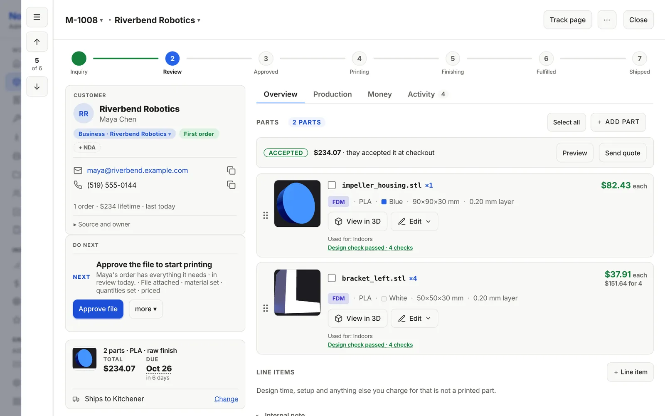Image resolution: width=665 pixels, height=416 pixels.
Task: Click the Approved step 3 marker
Action: point(266,59)
